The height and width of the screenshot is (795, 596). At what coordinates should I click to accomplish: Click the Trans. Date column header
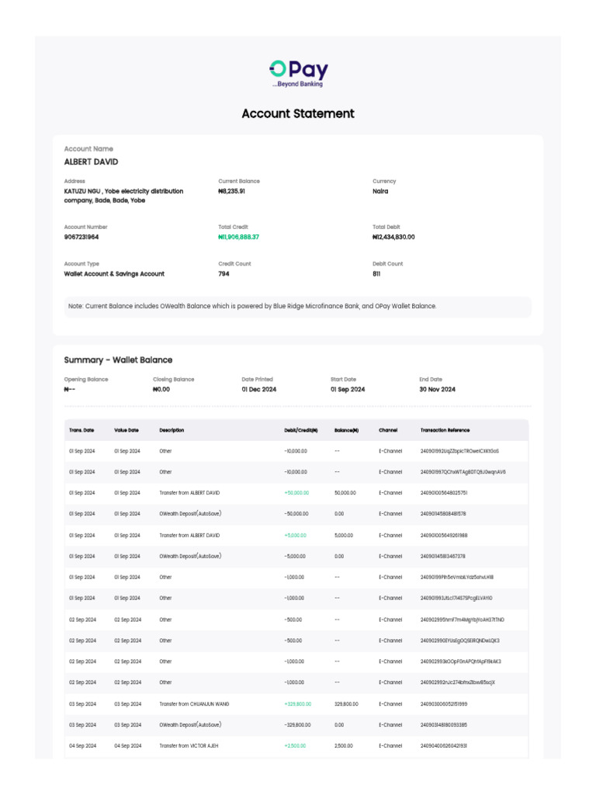(81, 430)
